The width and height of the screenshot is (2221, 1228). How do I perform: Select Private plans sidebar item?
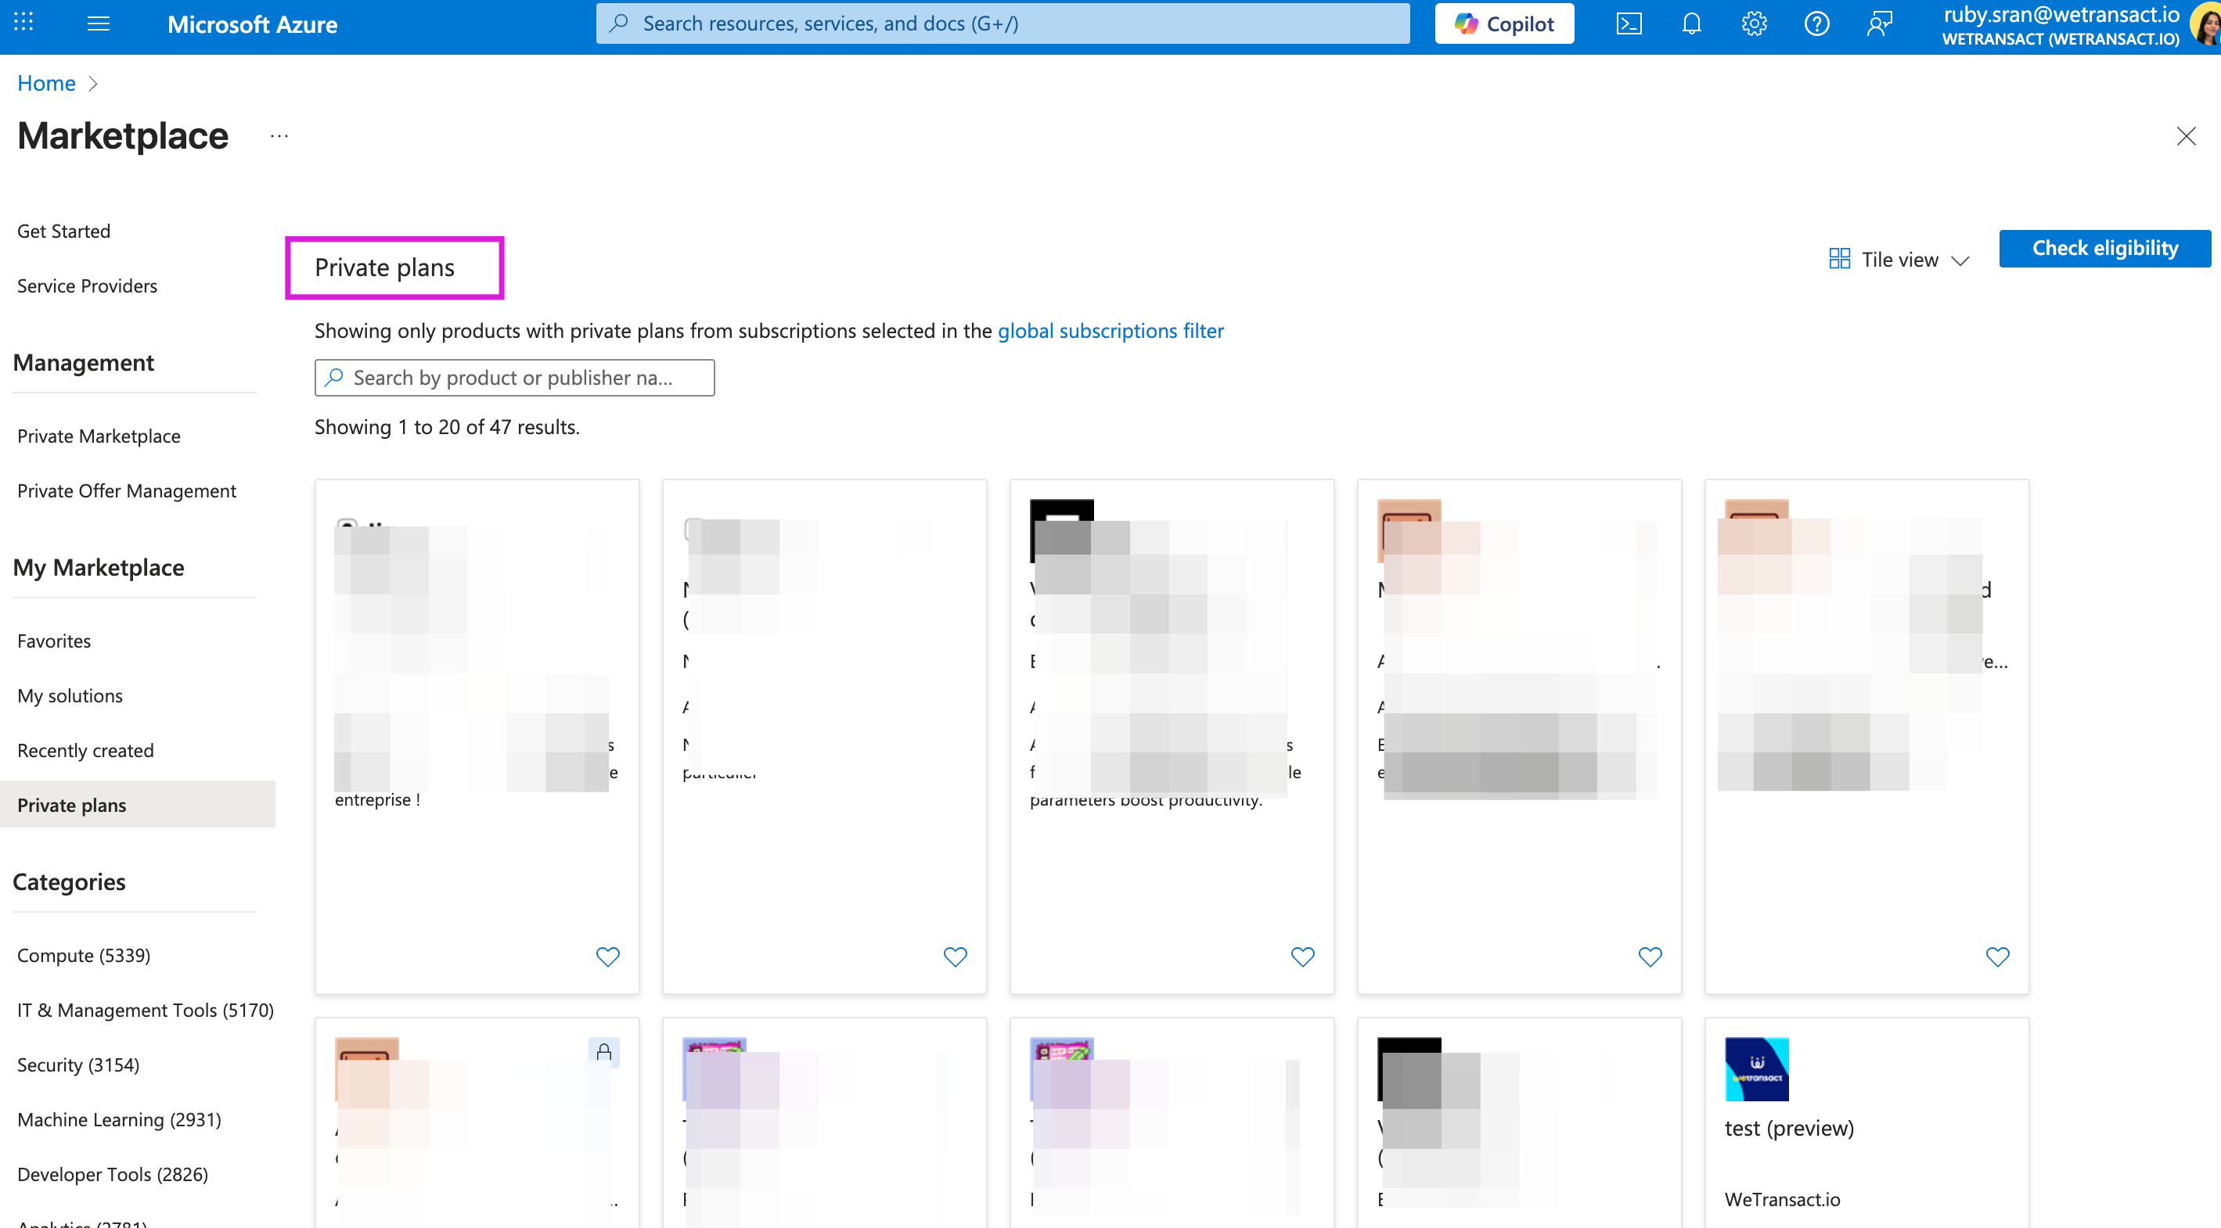coord(138,804)
